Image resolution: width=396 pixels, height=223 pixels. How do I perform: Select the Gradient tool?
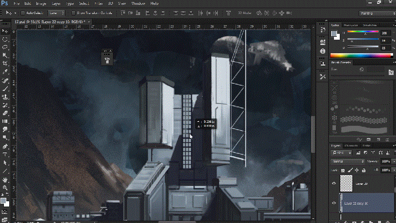[x=5, y=121]
